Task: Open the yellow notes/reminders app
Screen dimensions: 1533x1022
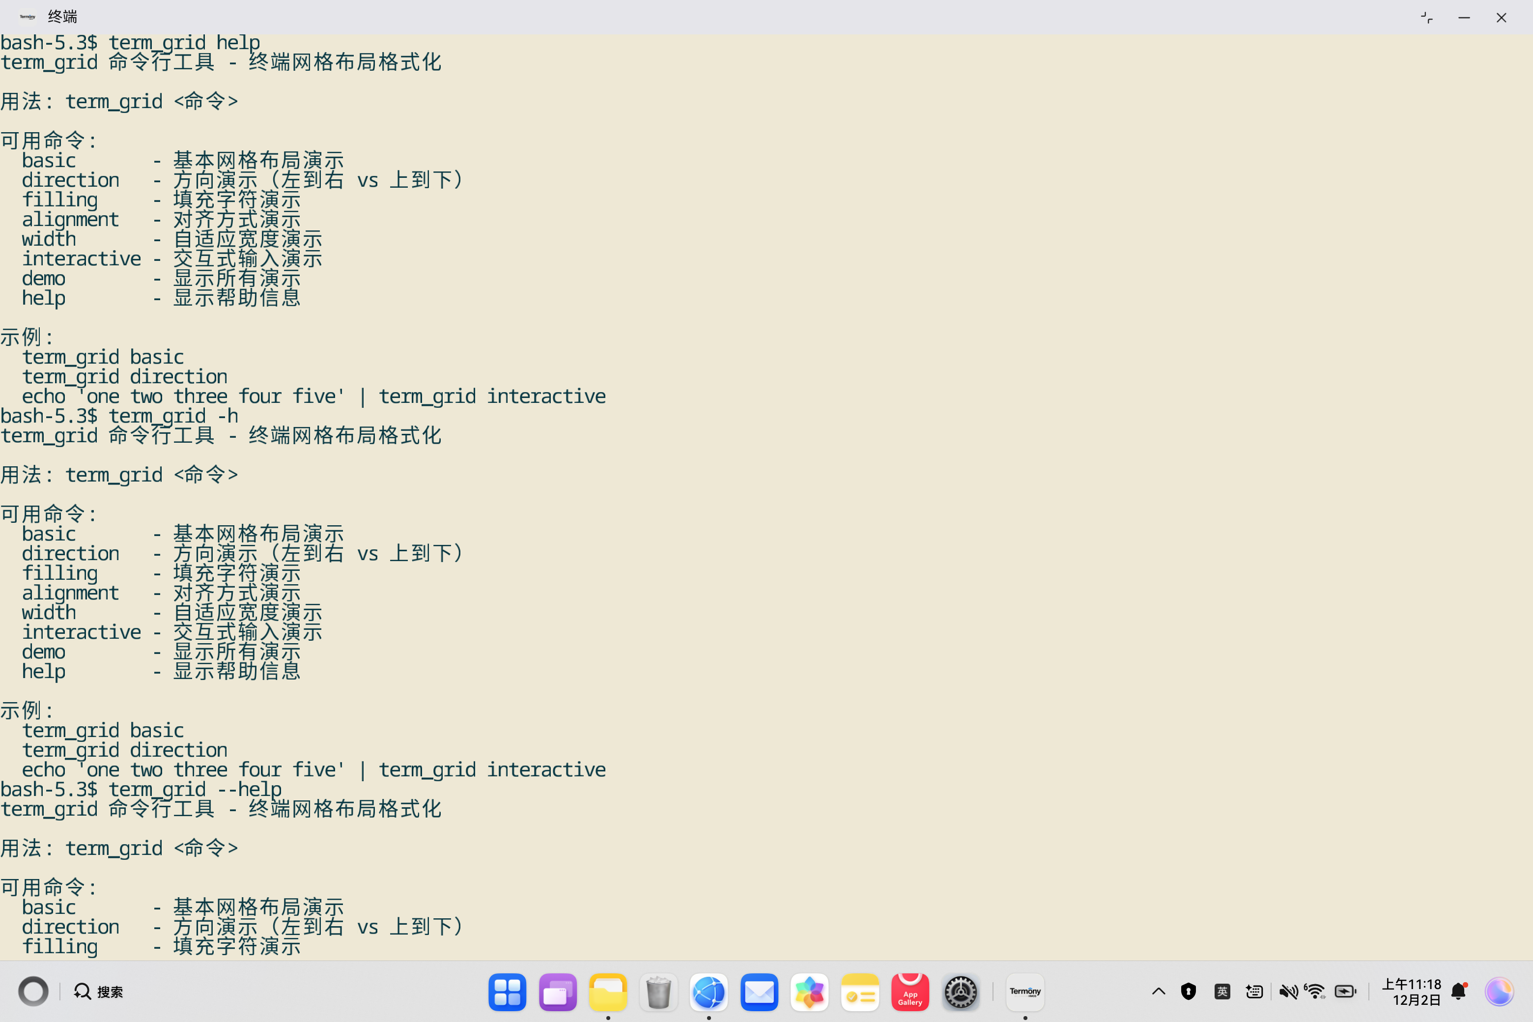Action: click(860, 992)
